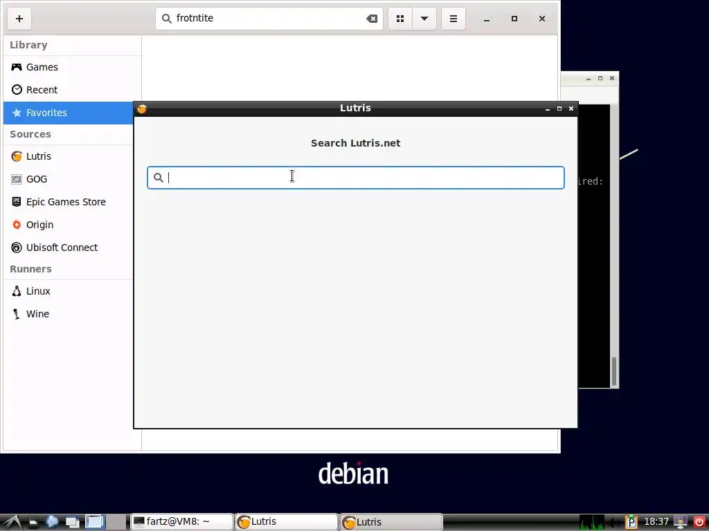Click the Lutris dialog title bar icon
Screen dimensions: 709x531
pos(142,109)
